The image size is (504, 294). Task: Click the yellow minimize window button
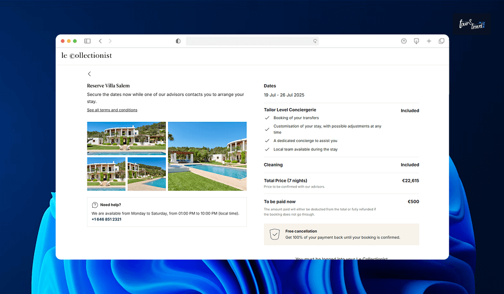point(69,41)
